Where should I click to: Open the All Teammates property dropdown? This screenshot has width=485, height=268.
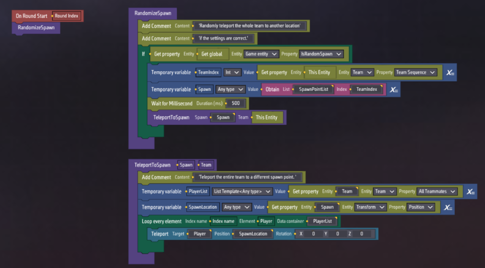click(437, 192)
